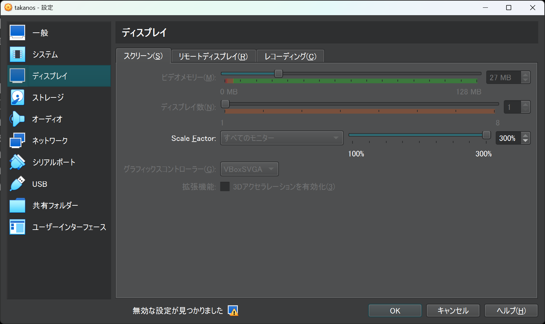Click the invalid settings warning icon
Viewport: 545px width, 324px height.
[x=233, y=311]
